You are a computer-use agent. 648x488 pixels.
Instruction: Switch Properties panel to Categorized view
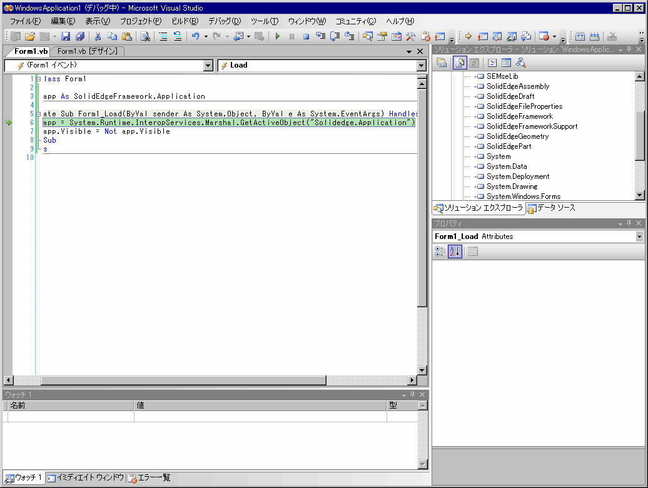[440, 252]
